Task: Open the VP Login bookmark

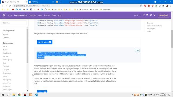Action: (x=94, y=9)
